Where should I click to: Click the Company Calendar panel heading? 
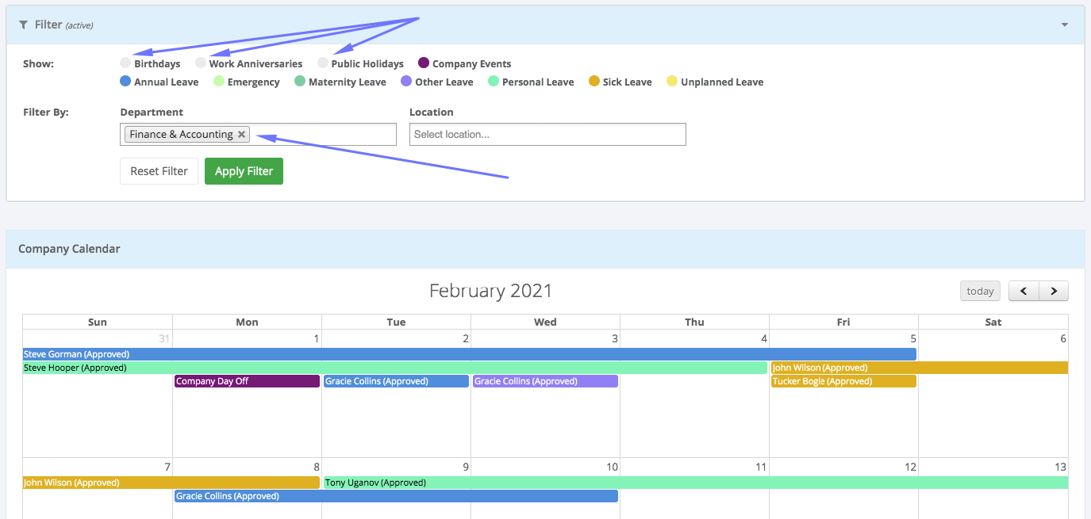click(x=69, y=249)
